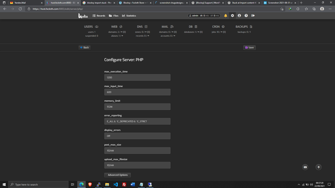Open browser collections icon
The width and height of the screenshot is (335, 188).
(314, 9)
